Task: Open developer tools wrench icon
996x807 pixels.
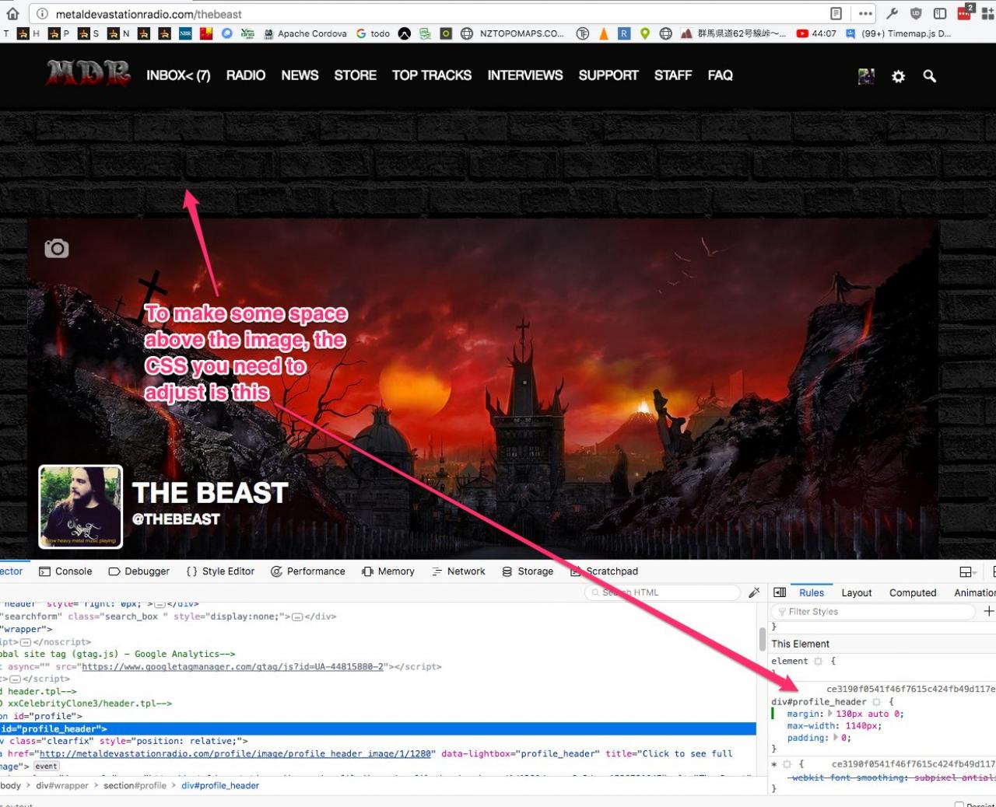Action: (x=893, y=14)
